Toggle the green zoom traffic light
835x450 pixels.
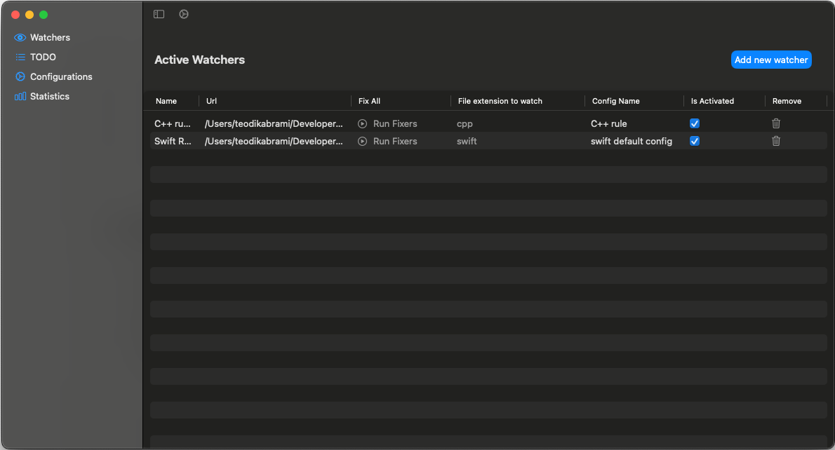[43, 13]
